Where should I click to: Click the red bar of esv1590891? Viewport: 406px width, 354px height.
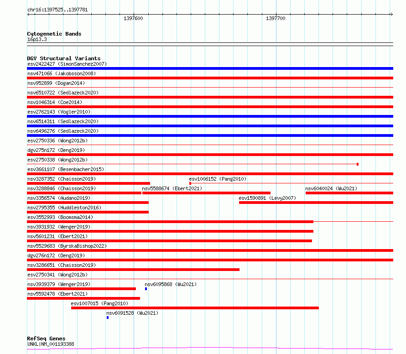pyautogui.click(x=316, y=203)
